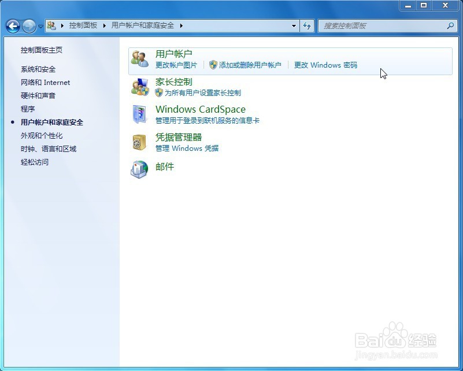
Task: Click the refresh icon in address bar
Action: [307, 26]
